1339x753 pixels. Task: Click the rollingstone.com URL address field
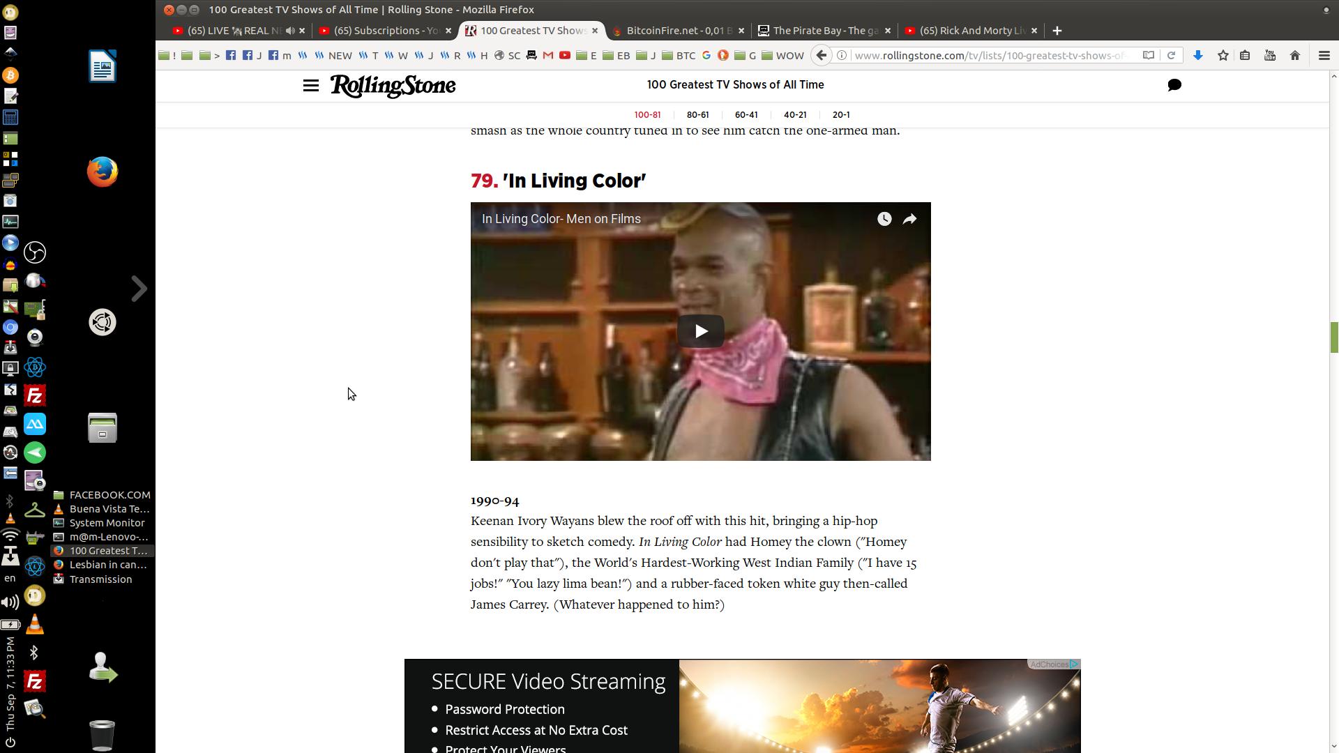pyautogui.click(x=990, y=56)
